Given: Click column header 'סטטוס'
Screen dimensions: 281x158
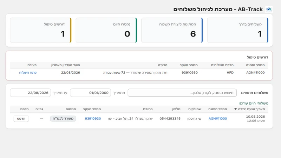Looking at the screenshot, I should pos(71,109).
